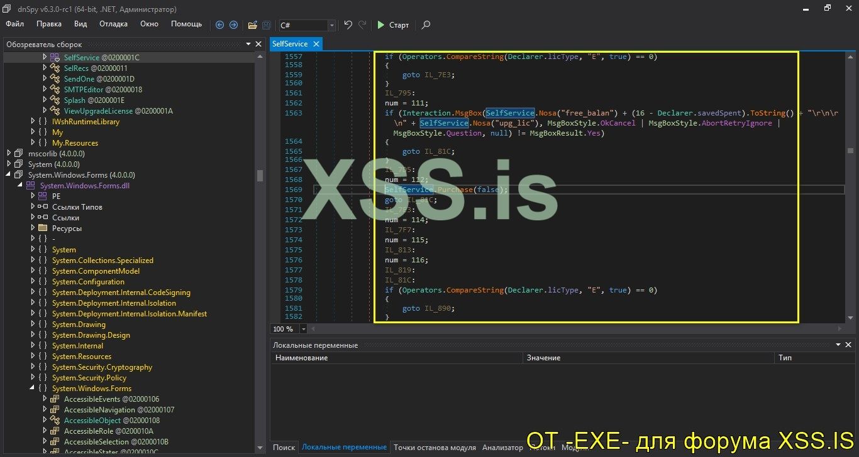Click the code editor vertical scrollbar thumb
This screenshot has width=859, height=457.
tap(850, 151)
